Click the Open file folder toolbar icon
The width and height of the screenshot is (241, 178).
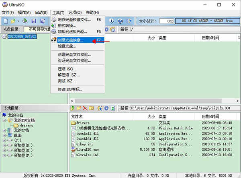pos(13,21)
